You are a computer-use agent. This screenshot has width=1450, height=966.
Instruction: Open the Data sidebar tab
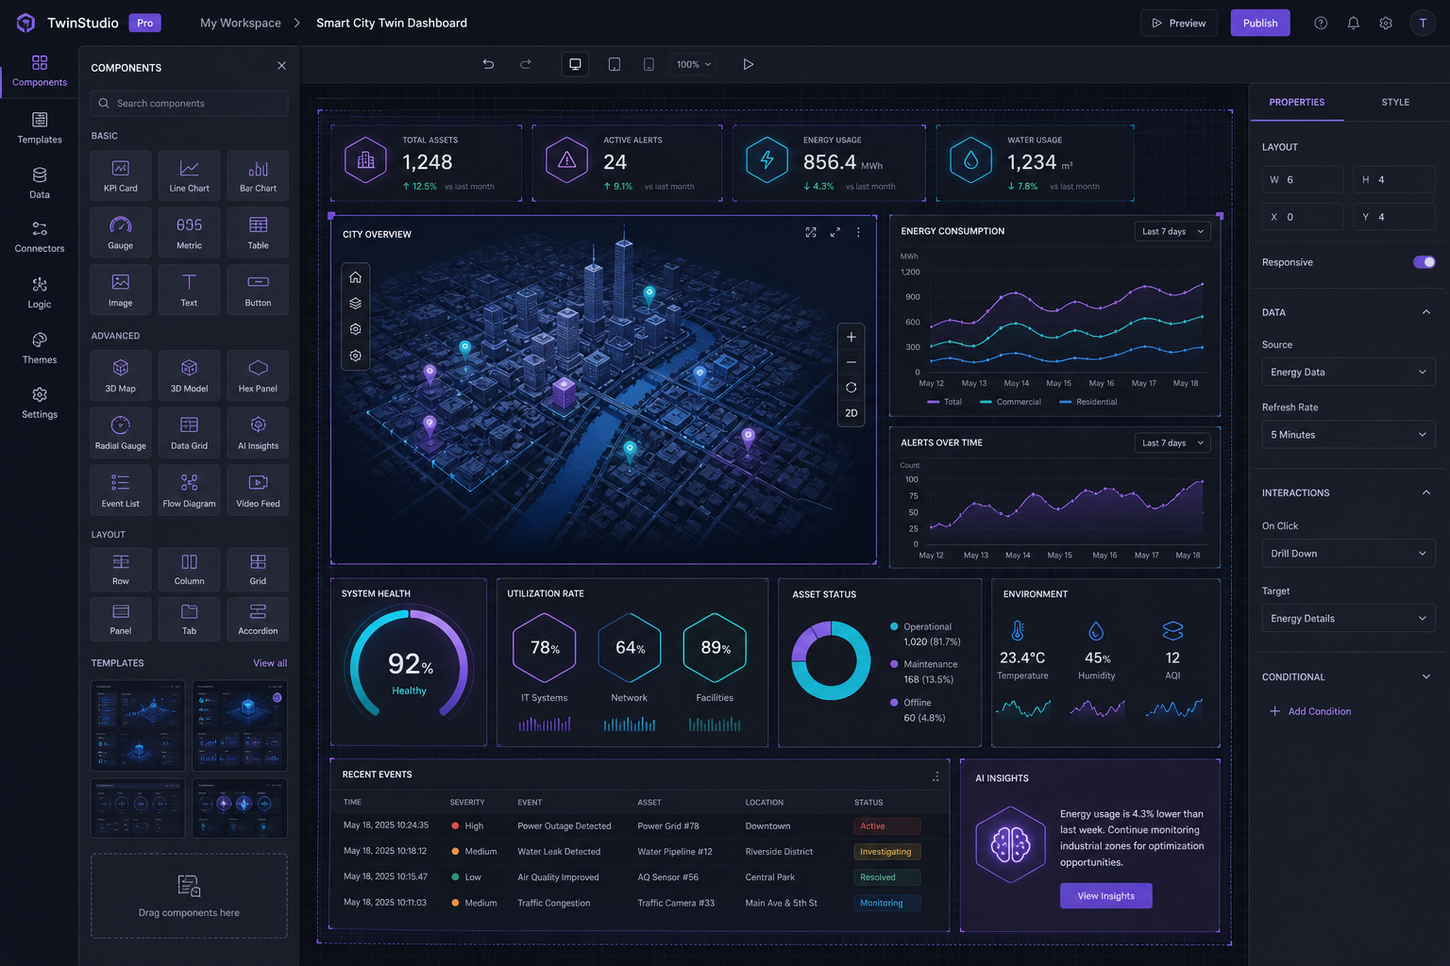[40, 183]
